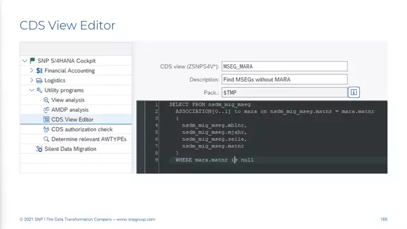Expand the Financial Accounting node
This screenshot has width=407, height=229.
[31, 71]
